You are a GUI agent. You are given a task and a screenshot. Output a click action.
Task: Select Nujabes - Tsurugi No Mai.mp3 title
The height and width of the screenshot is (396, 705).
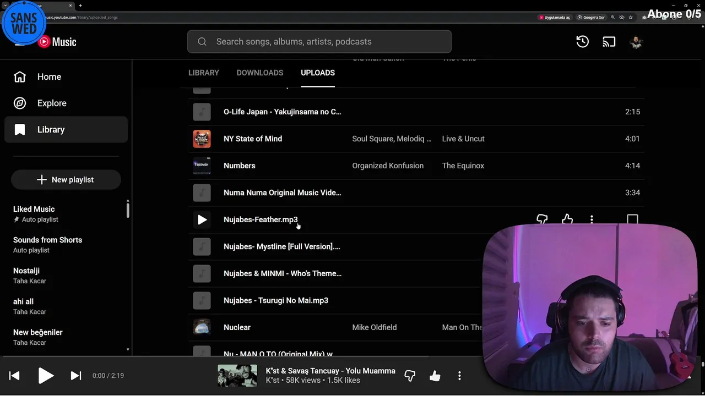(x=276, y=300)
